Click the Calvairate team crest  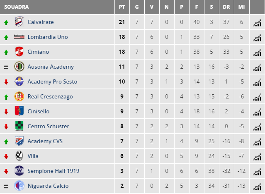tap(19, 22)
